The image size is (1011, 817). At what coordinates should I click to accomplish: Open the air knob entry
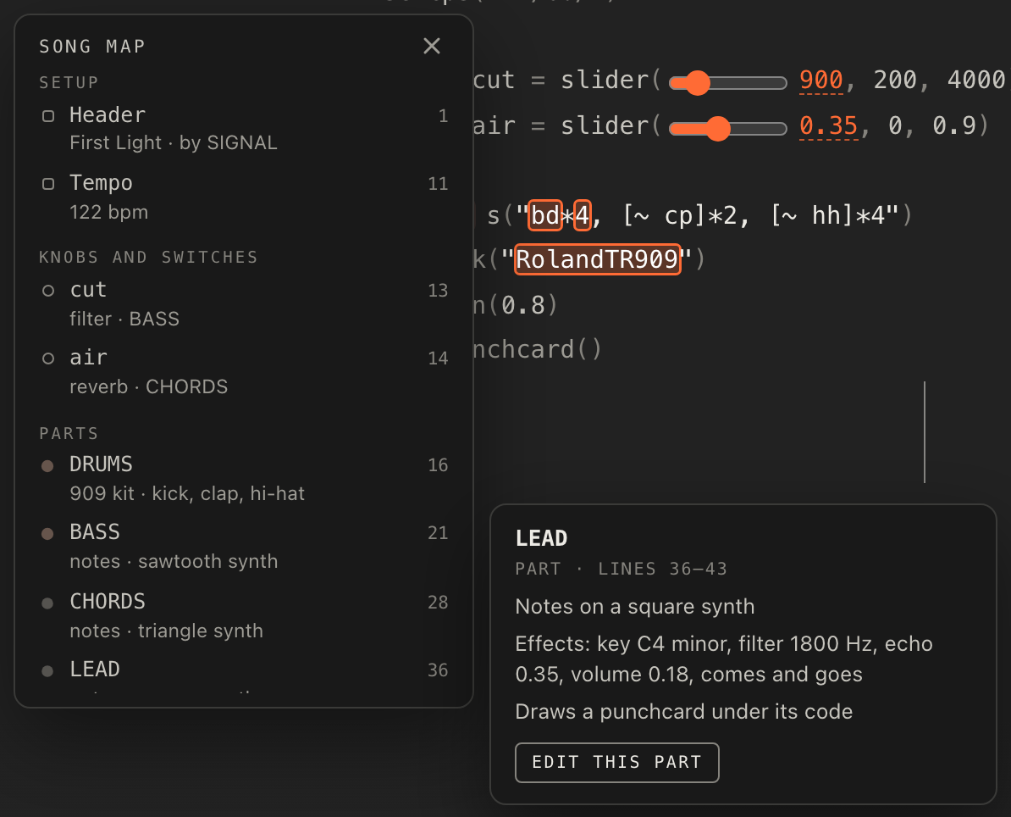(245, 372)
